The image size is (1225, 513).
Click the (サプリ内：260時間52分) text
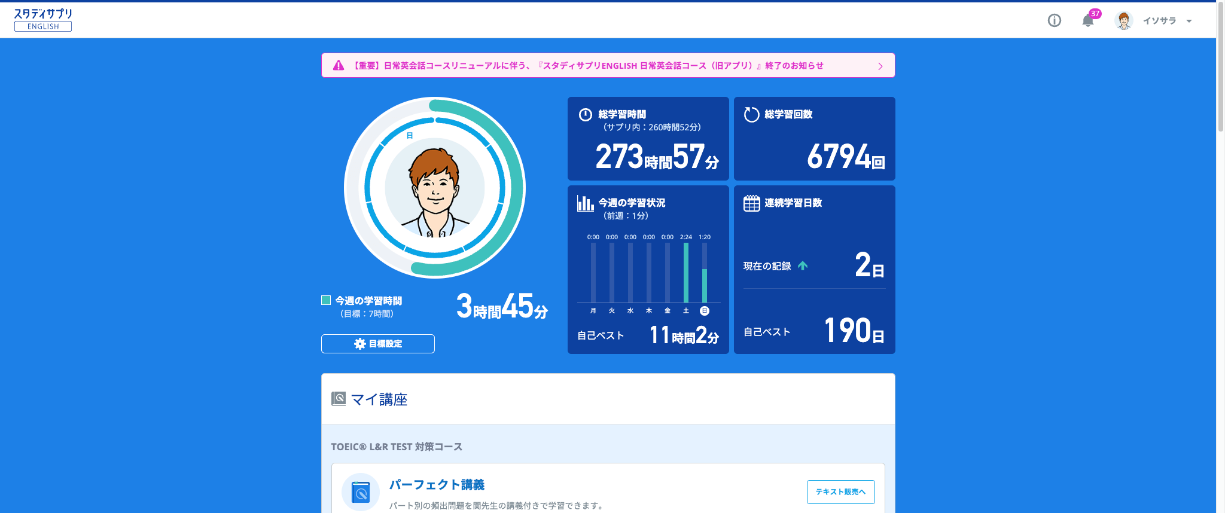coord(652,127)
